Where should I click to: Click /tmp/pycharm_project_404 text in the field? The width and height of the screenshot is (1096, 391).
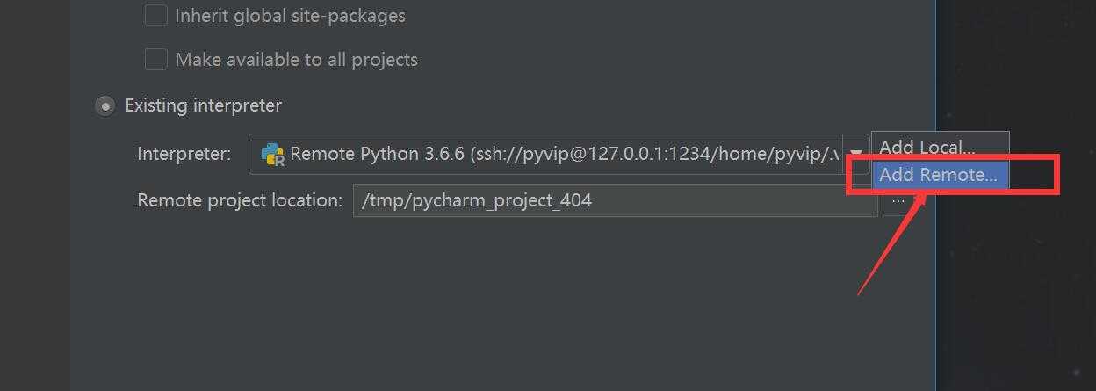pos(477,200)
